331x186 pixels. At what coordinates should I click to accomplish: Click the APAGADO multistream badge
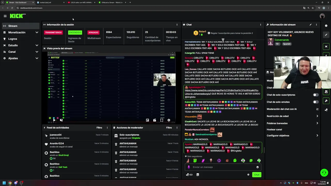(93, 32)
